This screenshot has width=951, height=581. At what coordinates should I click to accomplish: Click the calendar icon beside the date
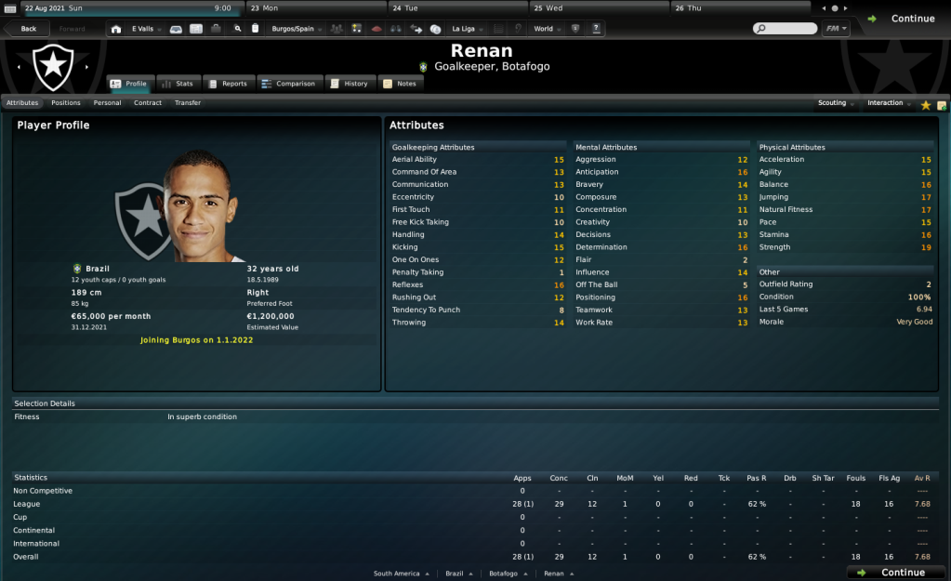click(10, 8)
